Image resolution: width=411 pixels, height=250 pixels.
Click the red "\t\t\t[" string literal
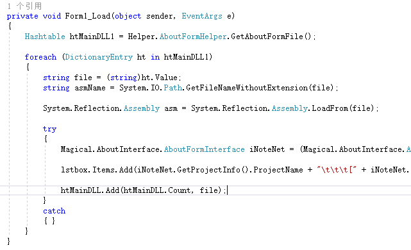point(337,169)
